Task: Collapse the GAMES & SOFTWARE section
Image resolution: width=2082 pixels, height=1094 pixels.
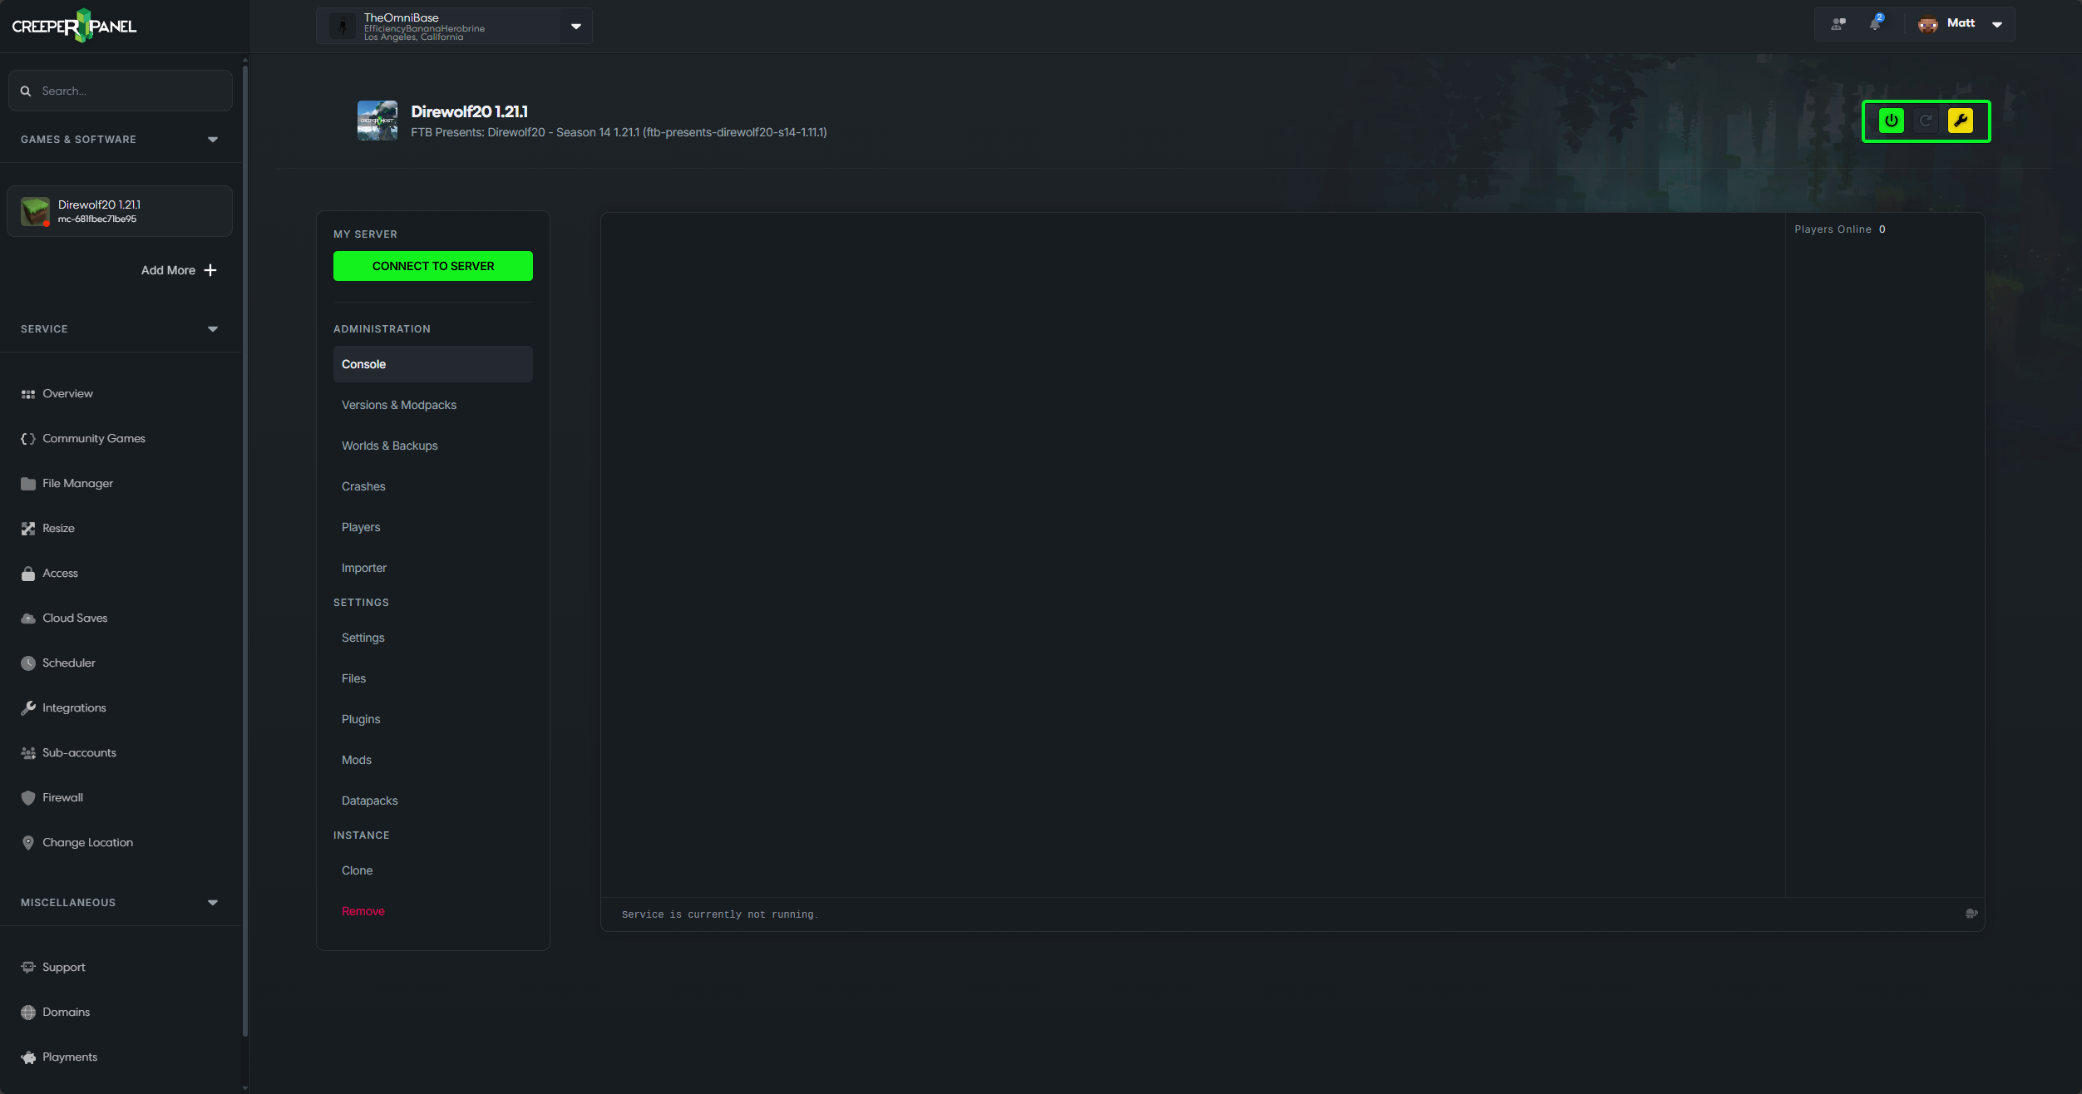Action: click(212, 139)
